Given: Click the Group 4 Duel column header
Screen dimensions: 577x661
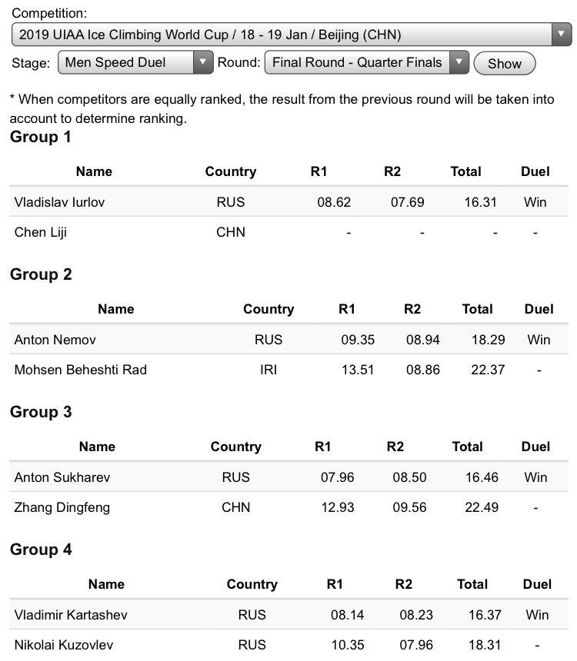Looking at the screenshot, I should tap(537, 585).
